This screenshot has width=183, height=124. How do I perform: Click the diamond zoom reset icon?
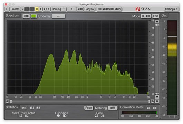pyautogui.click(x=157, y=101)
